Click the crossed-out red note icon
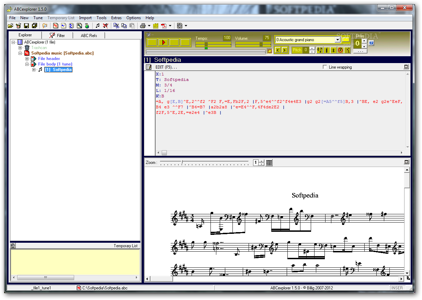This screenshot has width=422, height=300. pyautogui.click(x=105, y=26)
